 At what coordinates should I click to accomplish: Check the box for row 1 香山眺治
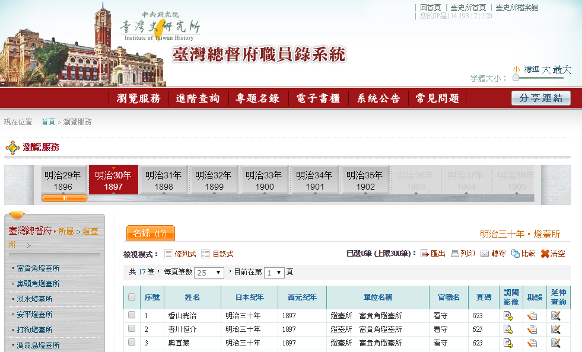pyautogui.click(x=131, y=315)
